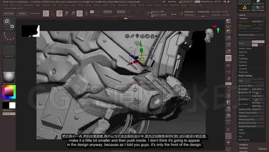Click gizmo reset orientation circular arrow icon
Viewport: 269px width, 152px height.
[147, 36]
